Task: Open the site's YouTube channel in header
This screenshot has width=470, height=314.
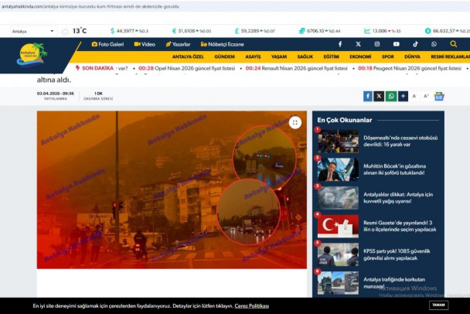Action: pos(396,44)
